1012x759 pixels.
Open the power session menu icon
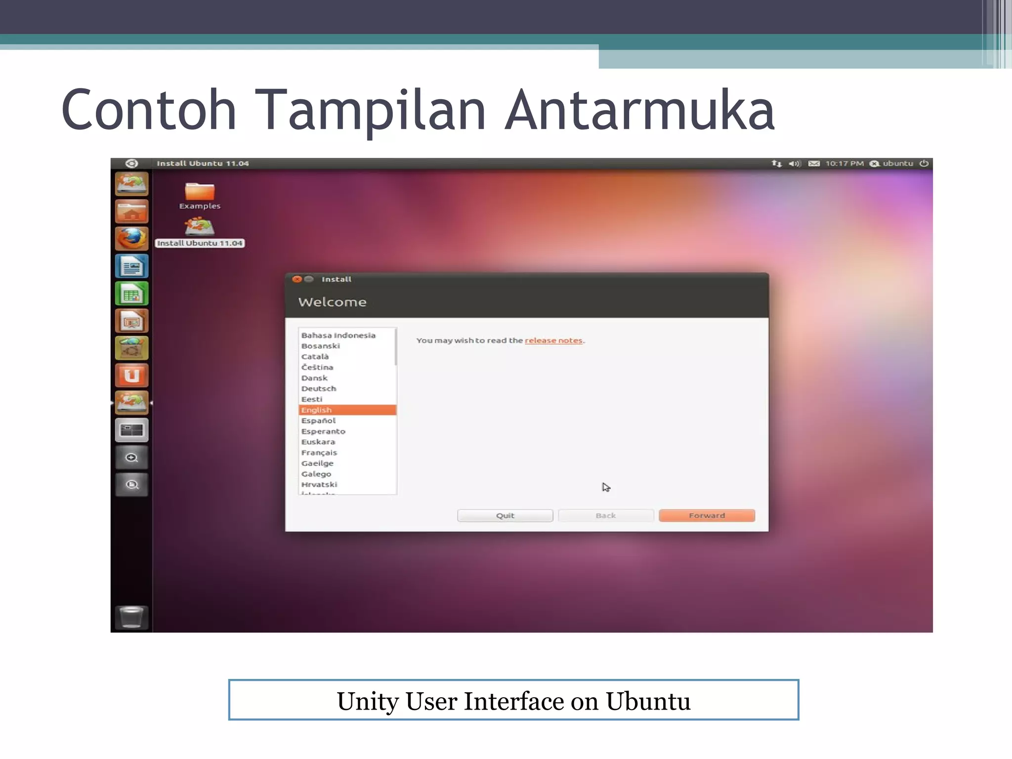924,164
